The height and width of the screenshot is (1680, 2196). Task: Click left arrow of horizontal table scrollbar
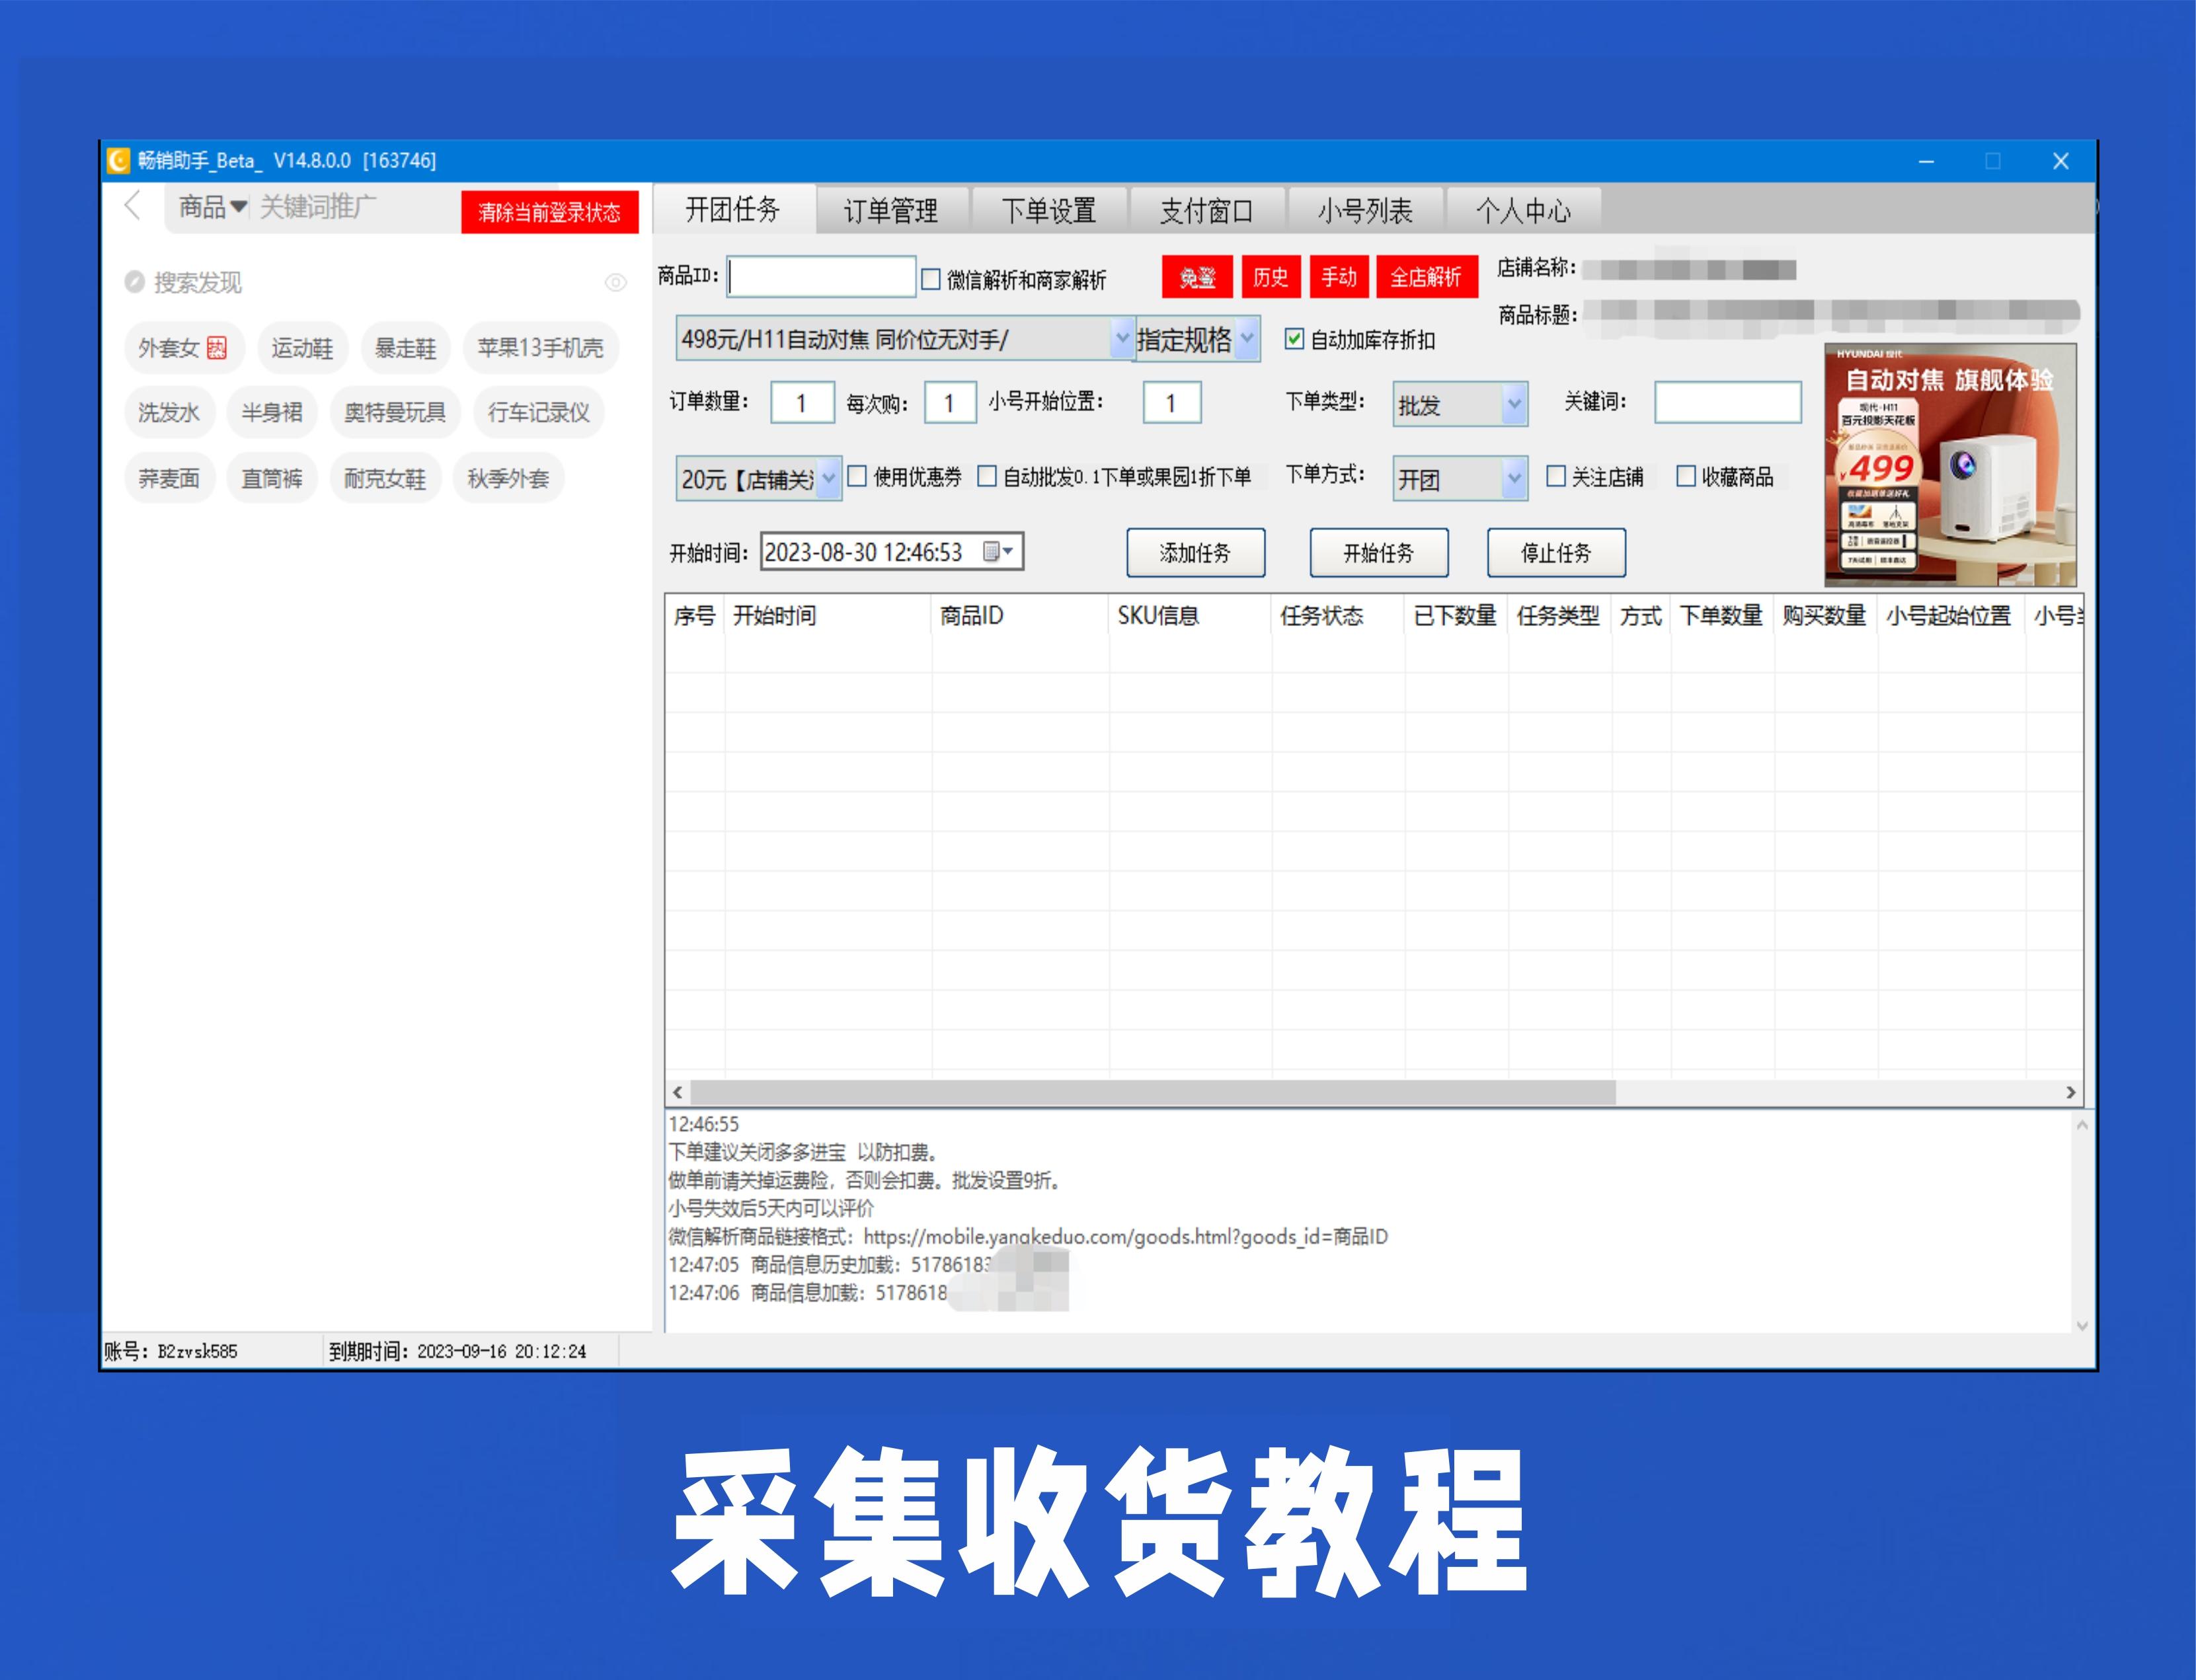click(x=678, y=1092)
